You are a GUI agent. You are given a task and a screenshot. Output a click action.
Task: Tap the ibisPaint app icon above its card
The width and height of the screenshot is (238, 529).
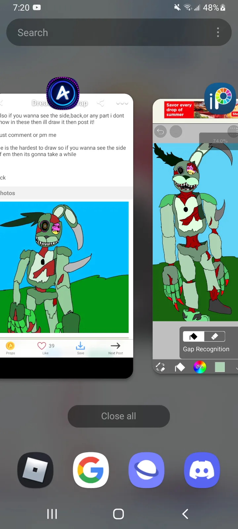click(220, 99)
